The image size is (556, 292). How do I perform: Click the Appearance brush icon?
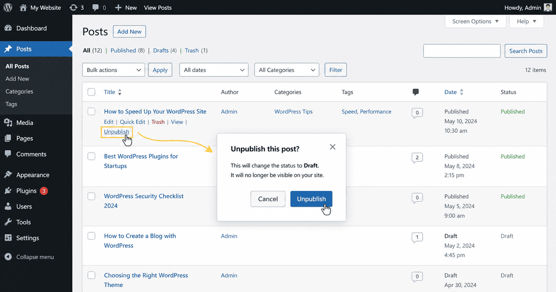click(x=8, y=175)
